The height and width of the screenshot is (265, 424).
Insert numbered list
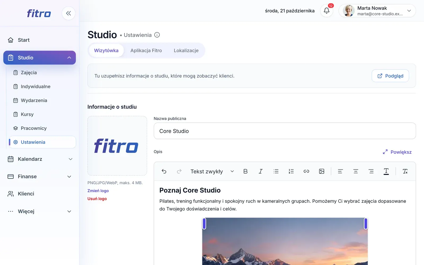291,171
